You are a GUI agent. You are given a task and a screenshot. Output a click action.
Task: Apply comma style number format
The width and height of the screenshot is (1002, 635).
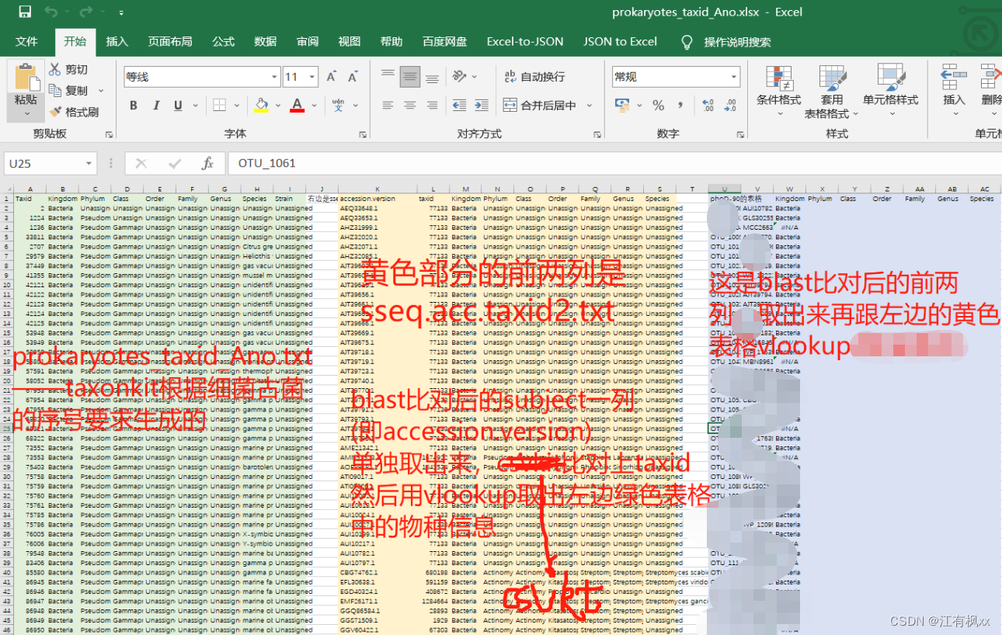[681, 105]
